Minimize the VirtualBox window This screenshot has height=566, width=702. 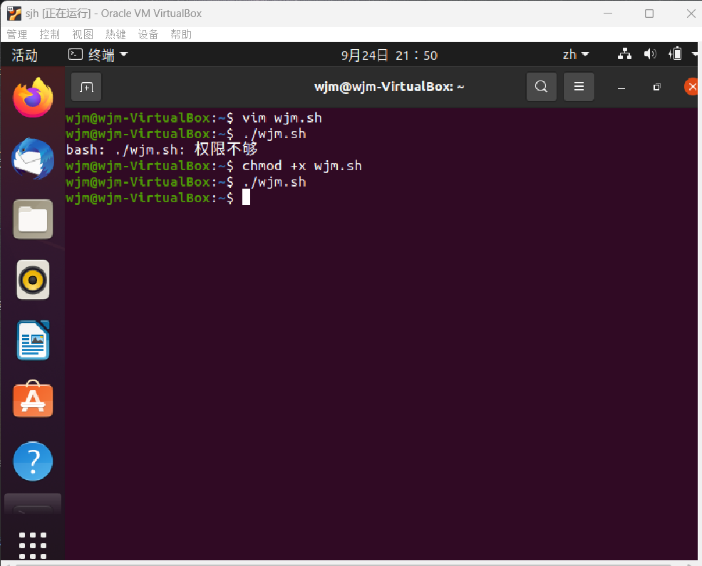(607, 14)
